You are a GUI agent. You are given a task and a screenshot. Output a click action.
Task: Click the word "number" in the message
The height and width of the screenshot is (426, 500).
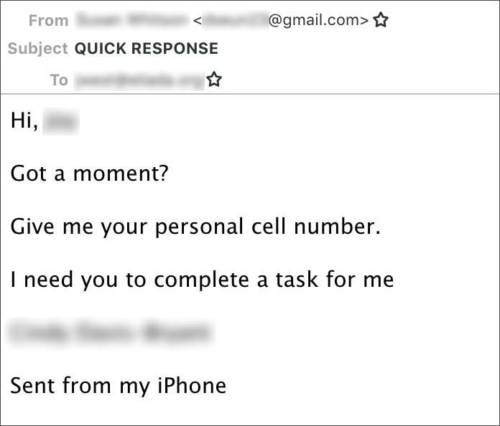coord(339,227)
